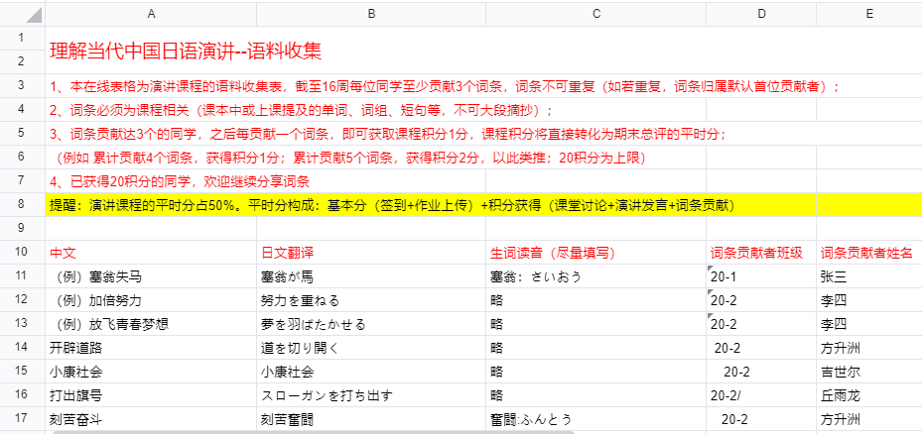Click the cell 开辟道路
The height and width of the screenshot is (434, 922).
pyautogui.click(x=151, y=348)
